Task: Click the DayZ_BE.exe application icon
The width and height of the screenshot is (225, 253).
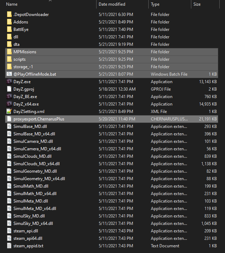Action: click(x=9, y=97)
